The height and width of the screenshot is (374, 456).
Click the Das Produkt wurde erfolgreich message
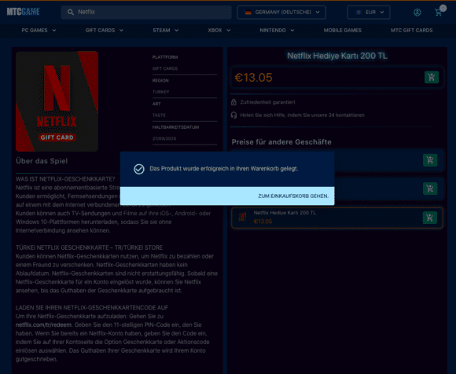coord(223,169)
